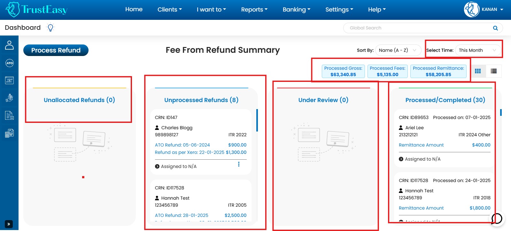Viewport: 511px width, 231px height.
Task: Go to the Home menu item
Action: 134,10
